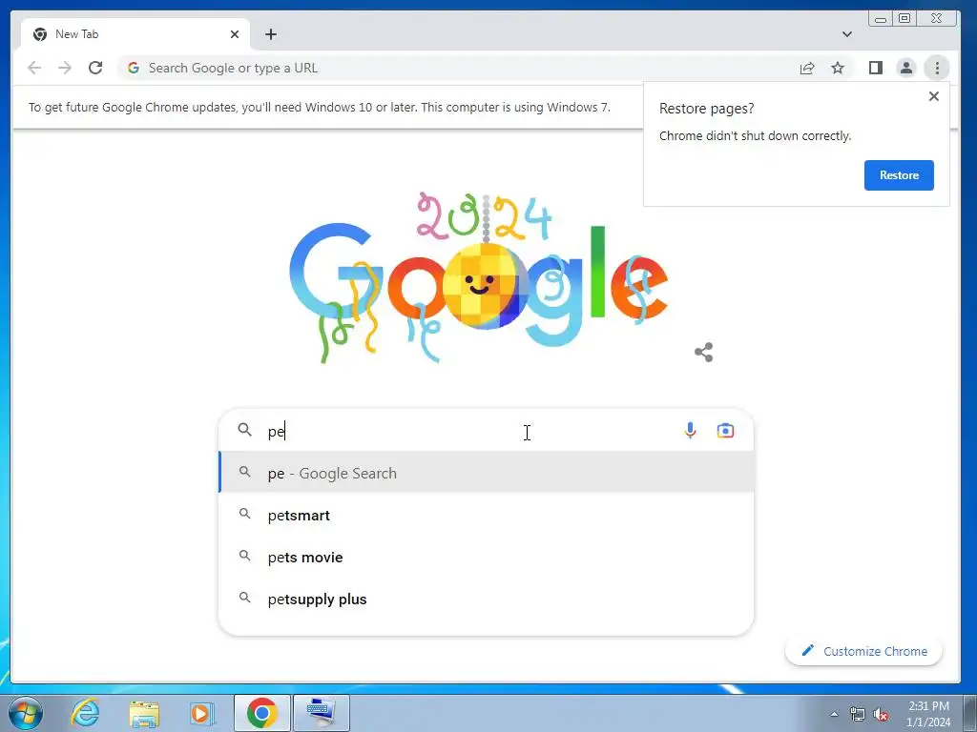Click the network tray icon
The image size is (977, 732).
tap(858, 714)
